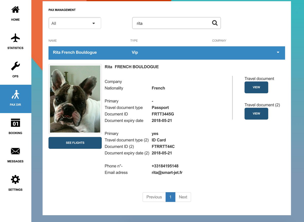
Task: Click the Company field label
Action: tap(113, 82)
